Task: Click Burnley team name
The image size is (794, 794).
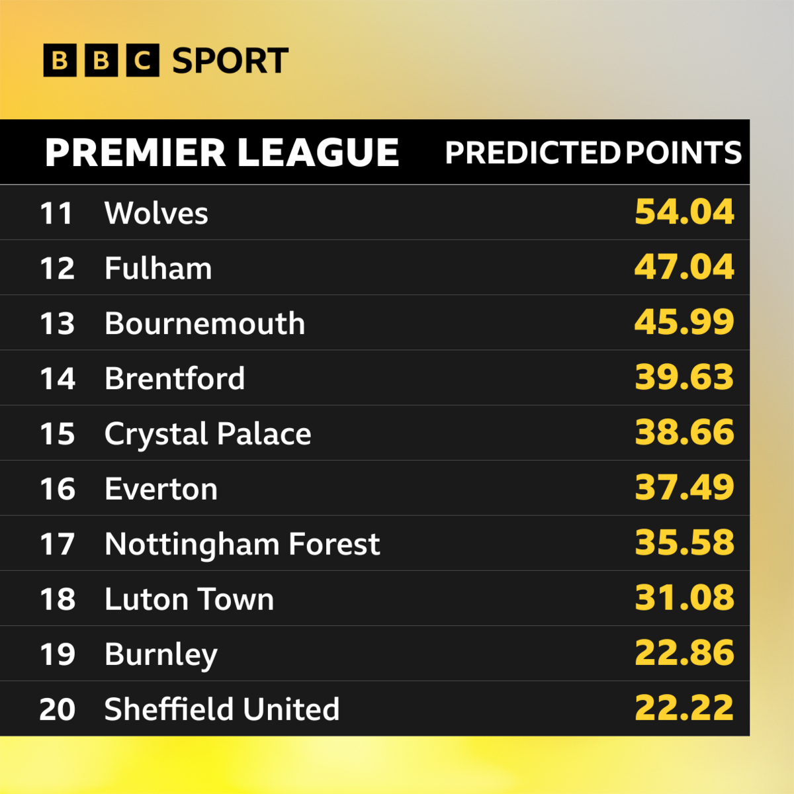Action: [x=161, y=655]
